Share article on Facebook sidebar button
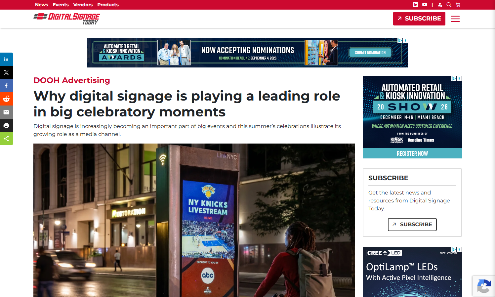Screen dimensions: 495x297 click(x=6, y=86)
